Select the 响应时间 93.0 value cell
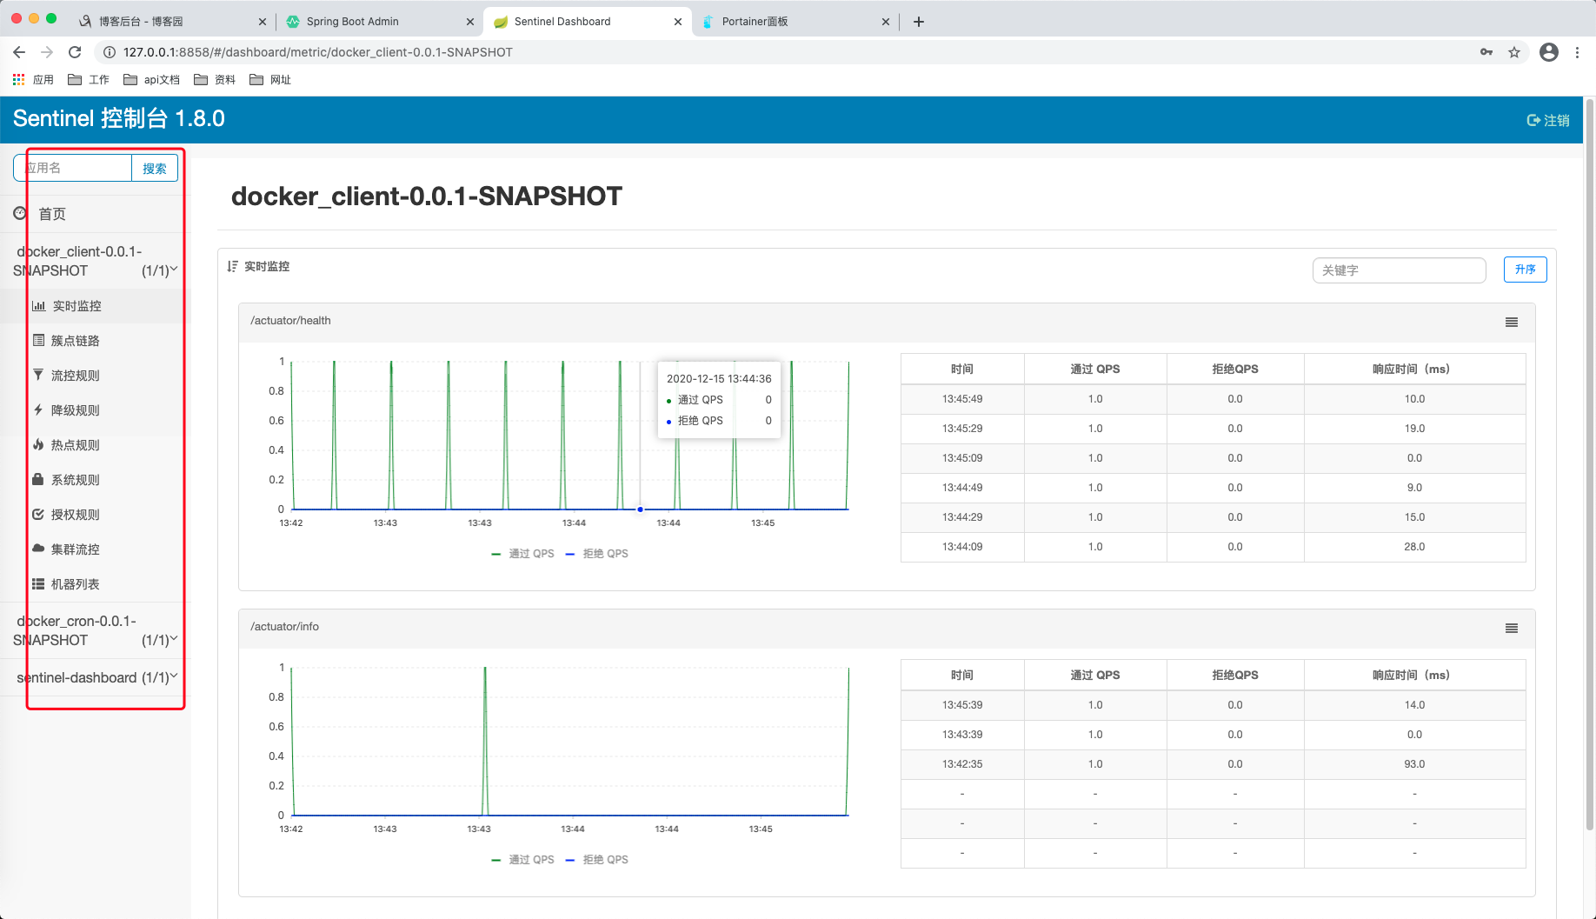Viewport: 1596px width, 919px height. click(x=1414, y=764)
